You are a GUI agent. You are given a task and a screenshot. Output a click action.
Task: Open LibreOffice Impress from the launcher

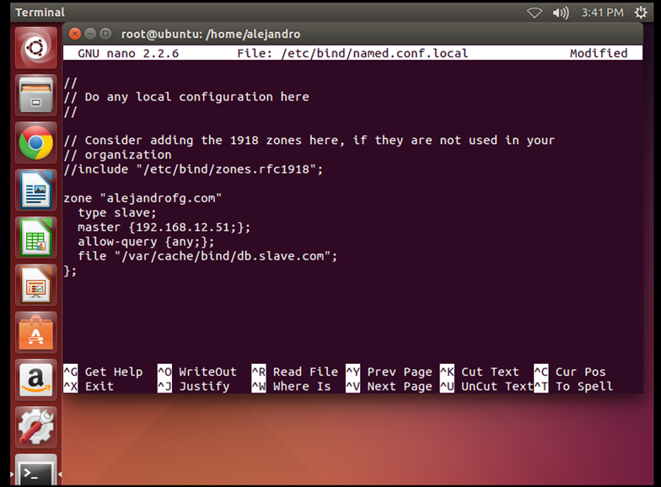click(x=35, y=285)
